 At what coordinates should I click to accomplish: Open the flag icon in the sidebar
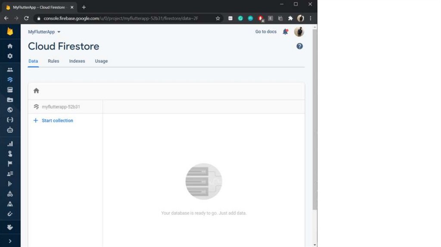tap(10, 164)
